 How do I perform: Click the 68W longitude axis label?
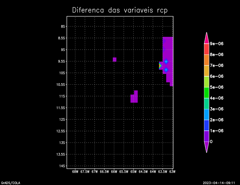75,172
